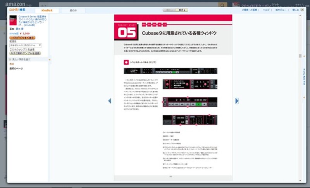Click the search magnifier button in background Amazon page

[222, 5]
